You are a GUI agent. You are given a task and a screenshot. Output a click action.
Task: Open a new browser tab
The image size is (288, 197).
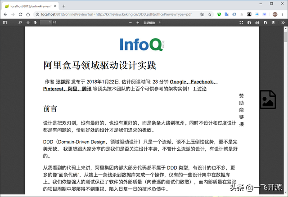point(64,6)
